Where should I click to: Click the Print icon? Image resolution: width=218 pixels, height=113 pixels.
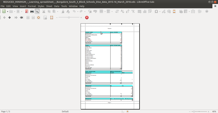[x=32, y=11]
